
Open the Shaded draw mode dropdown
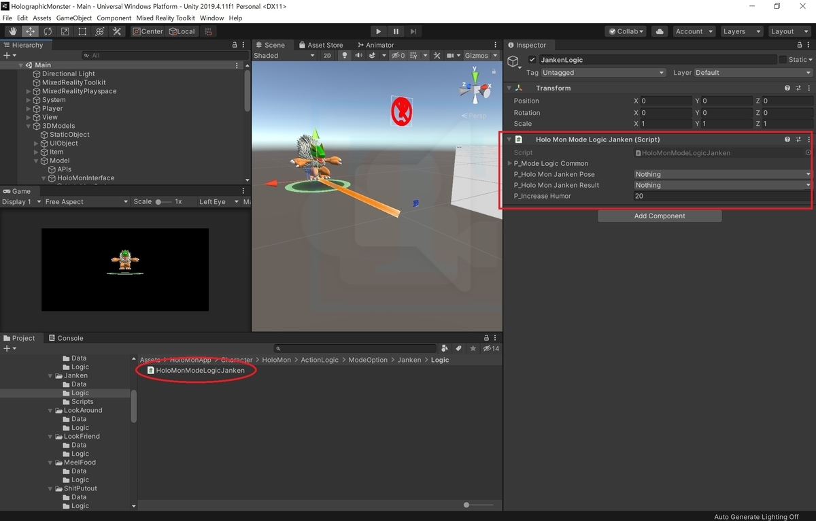coord(284,56)
